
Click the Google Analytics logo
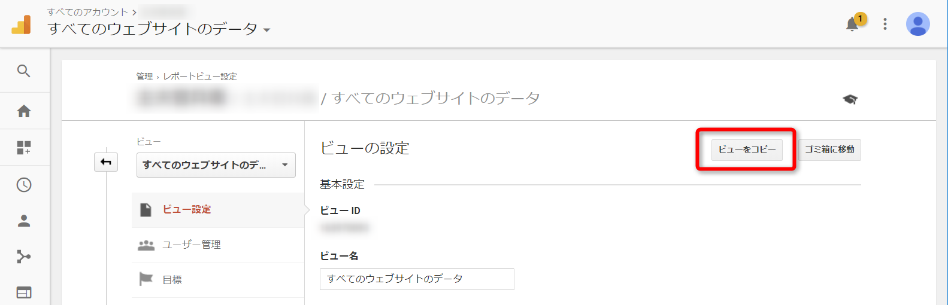(x=22, y=25)
